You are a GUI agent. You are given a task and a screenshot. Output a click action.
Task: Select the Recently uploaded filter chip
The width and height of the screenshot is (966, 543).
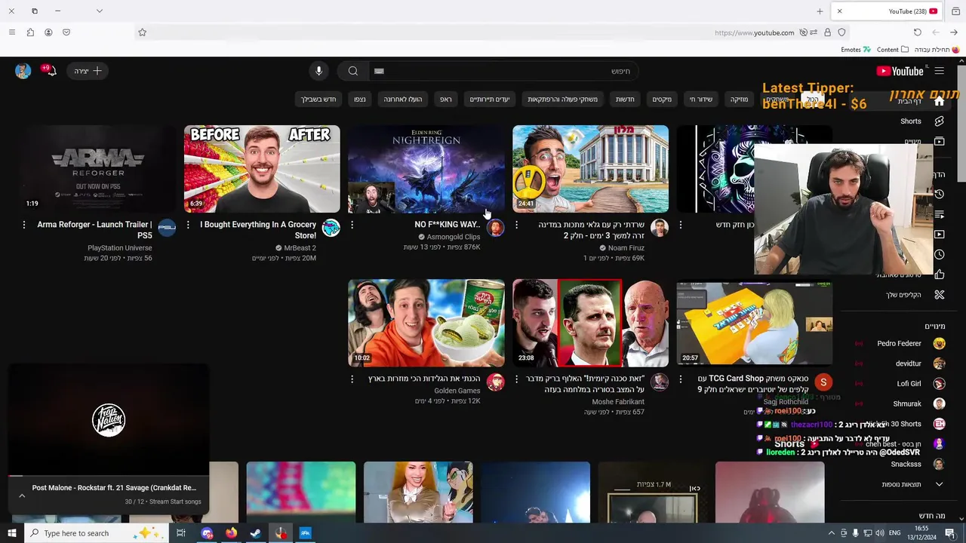(x=403, y=99)
